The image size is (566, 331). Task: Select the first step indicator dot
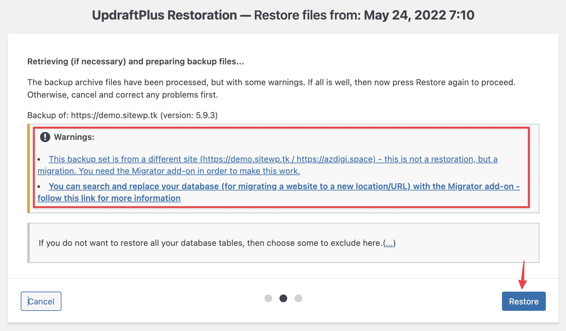268,298
